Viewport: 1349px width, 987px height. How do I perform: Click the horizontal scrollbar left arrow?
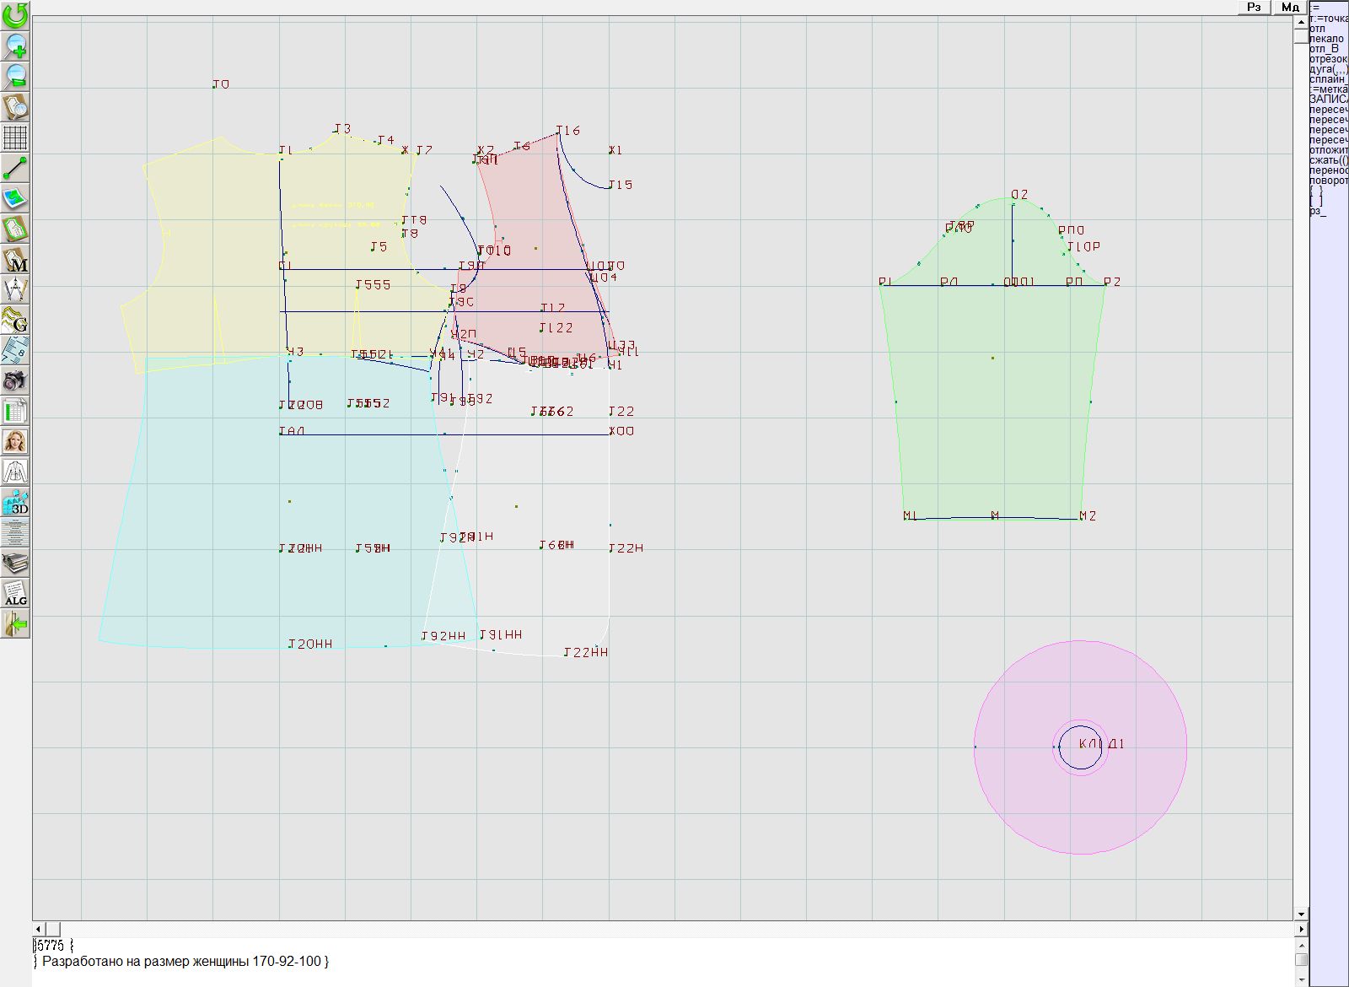click(x=38, y=929)
